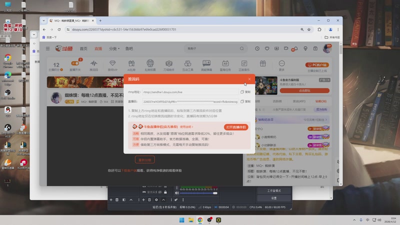Open the watch history clock icon

[x=257, y=48]
